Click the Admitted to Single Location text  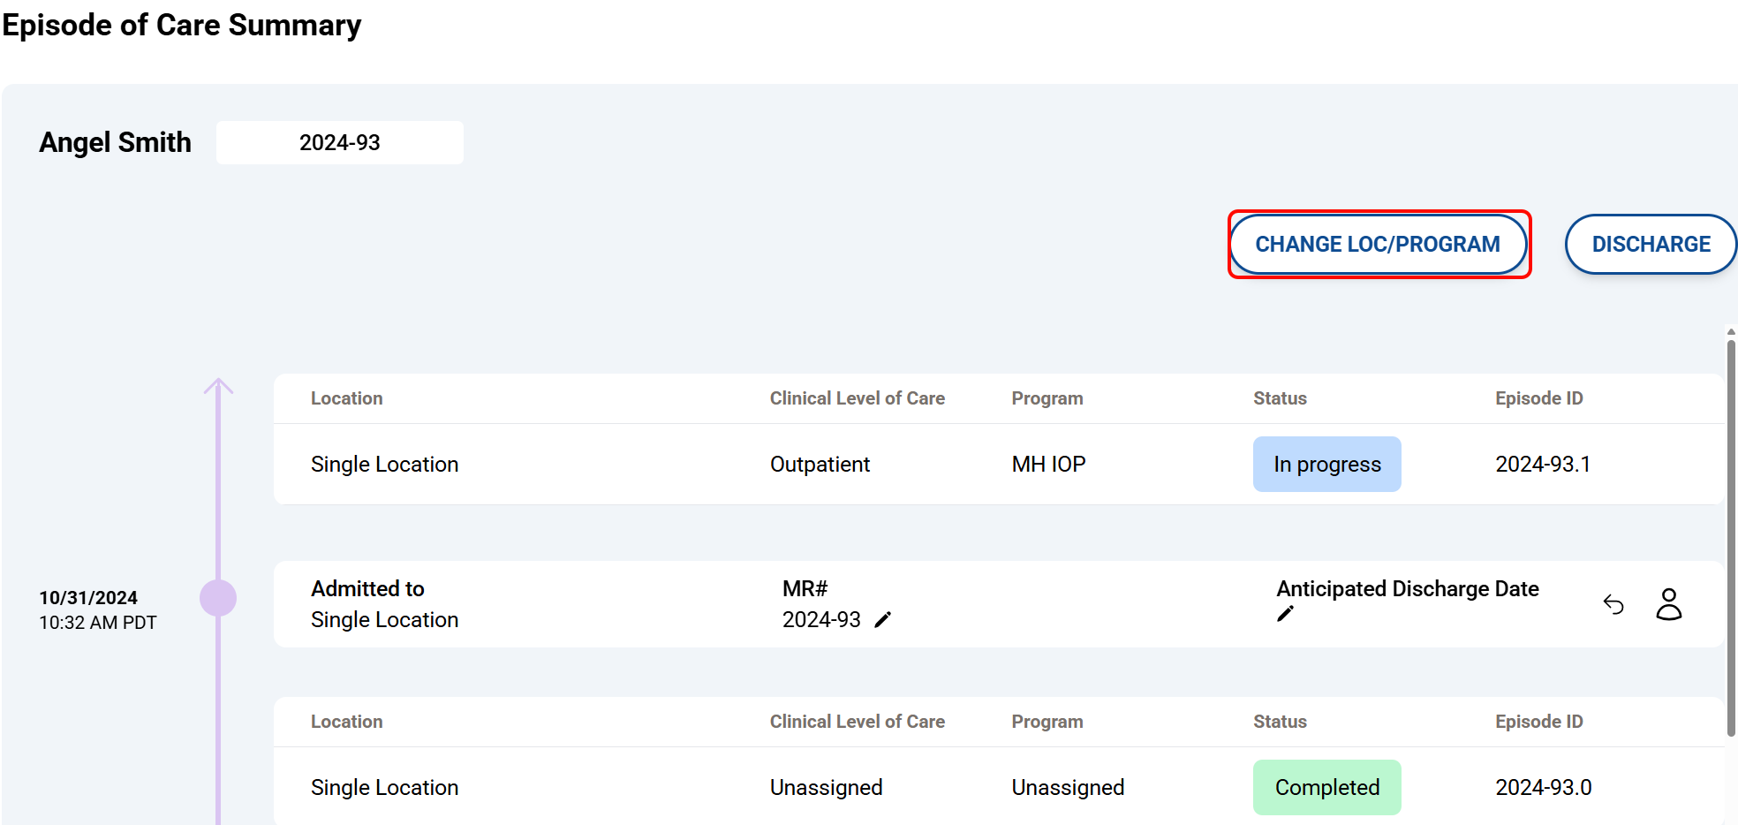(384, 604)
